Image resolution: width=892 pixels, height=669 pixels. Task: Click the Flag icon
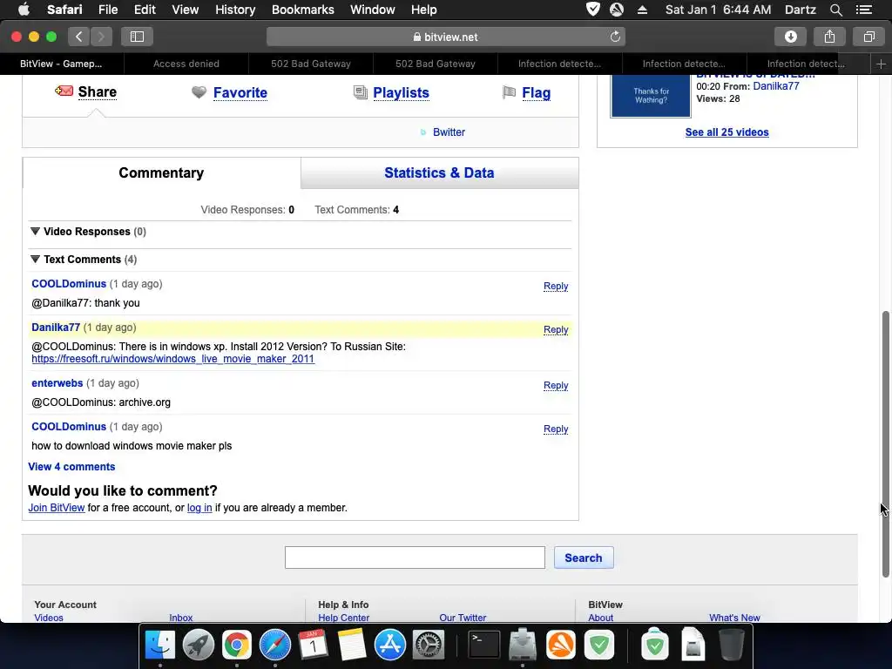pyautogui.click(x=509, y=92)
